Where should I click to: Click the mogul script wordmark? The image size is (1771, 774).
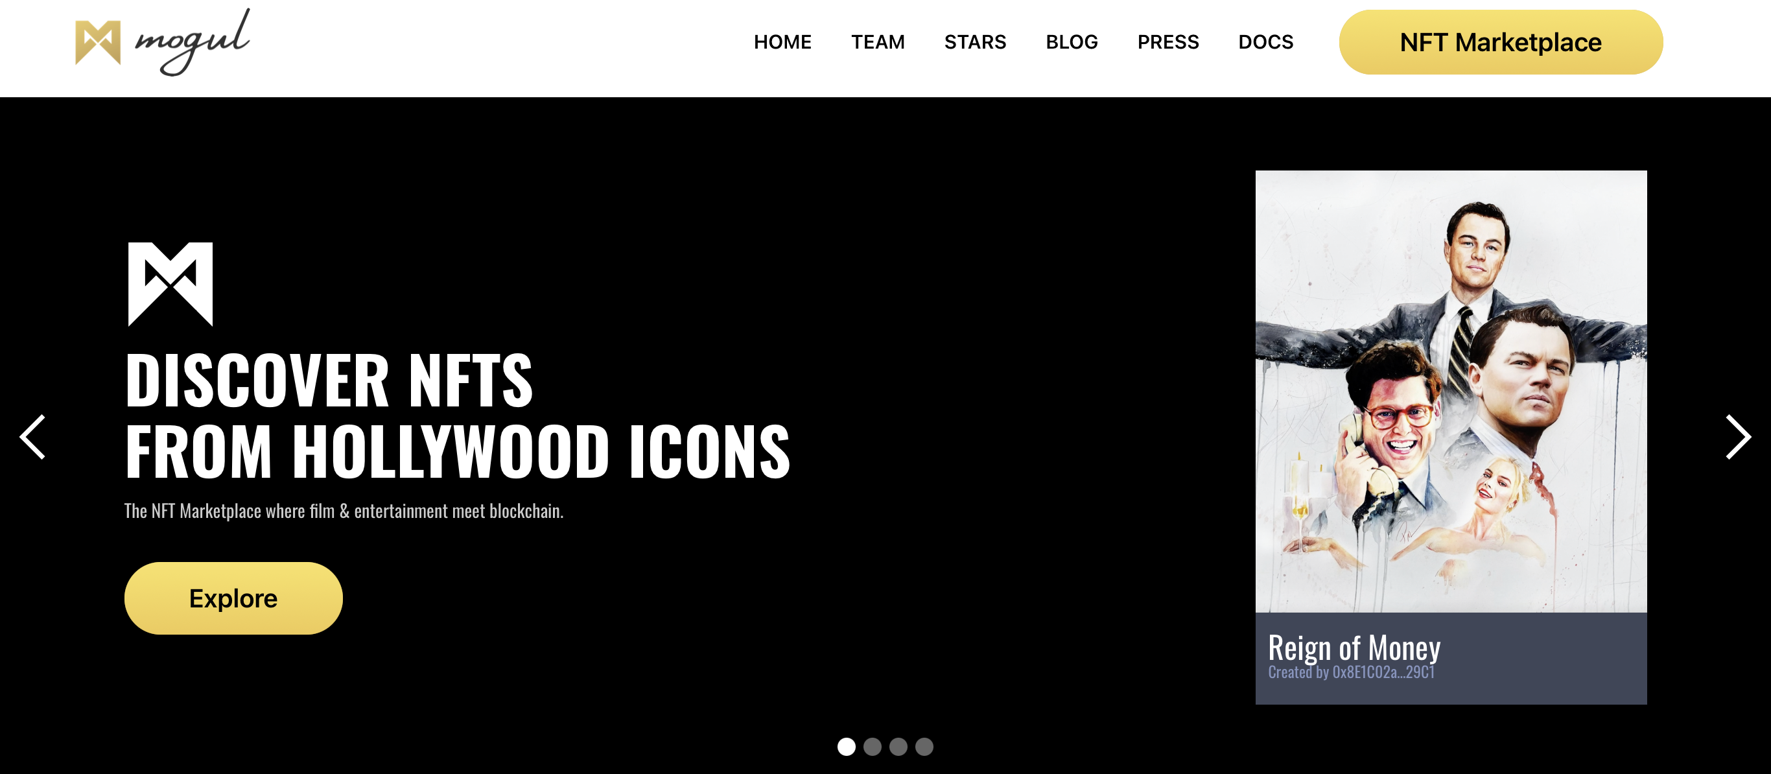coord(193,43)
